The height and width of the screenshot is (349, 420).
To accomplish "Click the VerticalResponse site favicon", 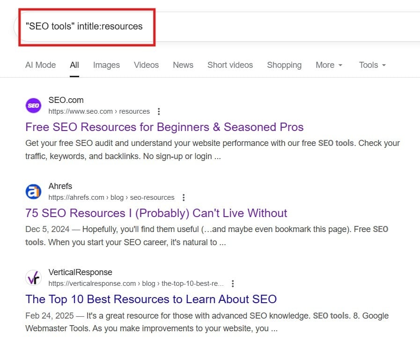I will tap(33, 277).
